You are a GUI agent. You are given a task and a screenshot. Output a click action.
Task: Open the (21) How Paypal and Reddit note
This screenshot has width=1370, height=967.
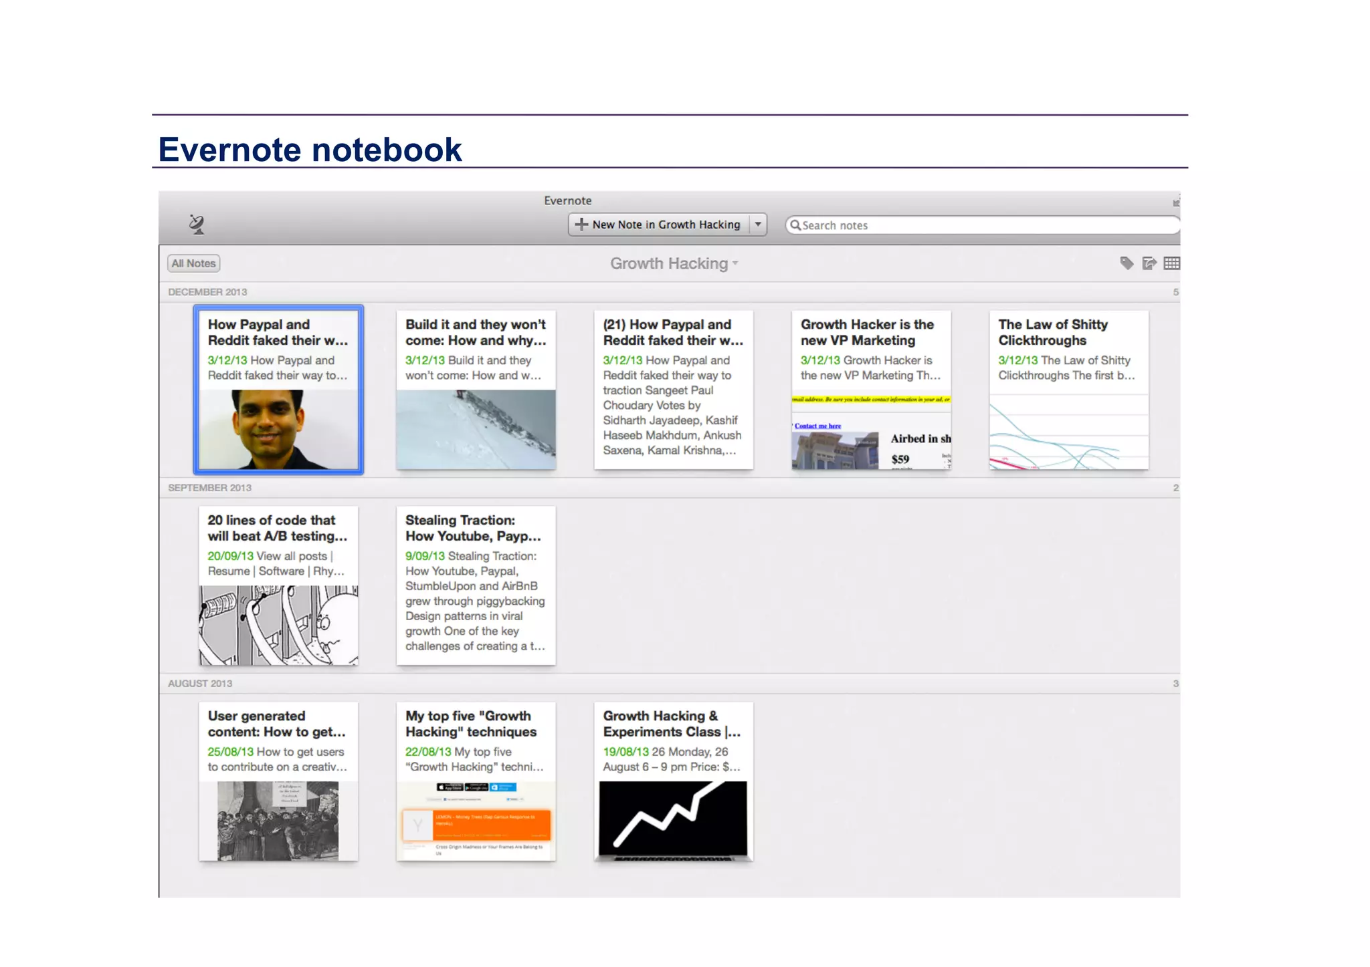click(x=674, y=390)
